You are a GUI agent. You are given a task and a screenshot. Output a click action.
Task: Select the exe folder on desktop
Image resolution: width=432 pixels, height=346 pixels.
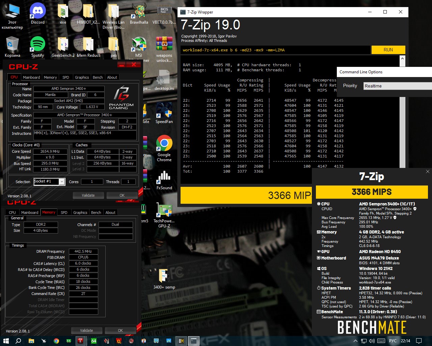[x=63, y=14]
